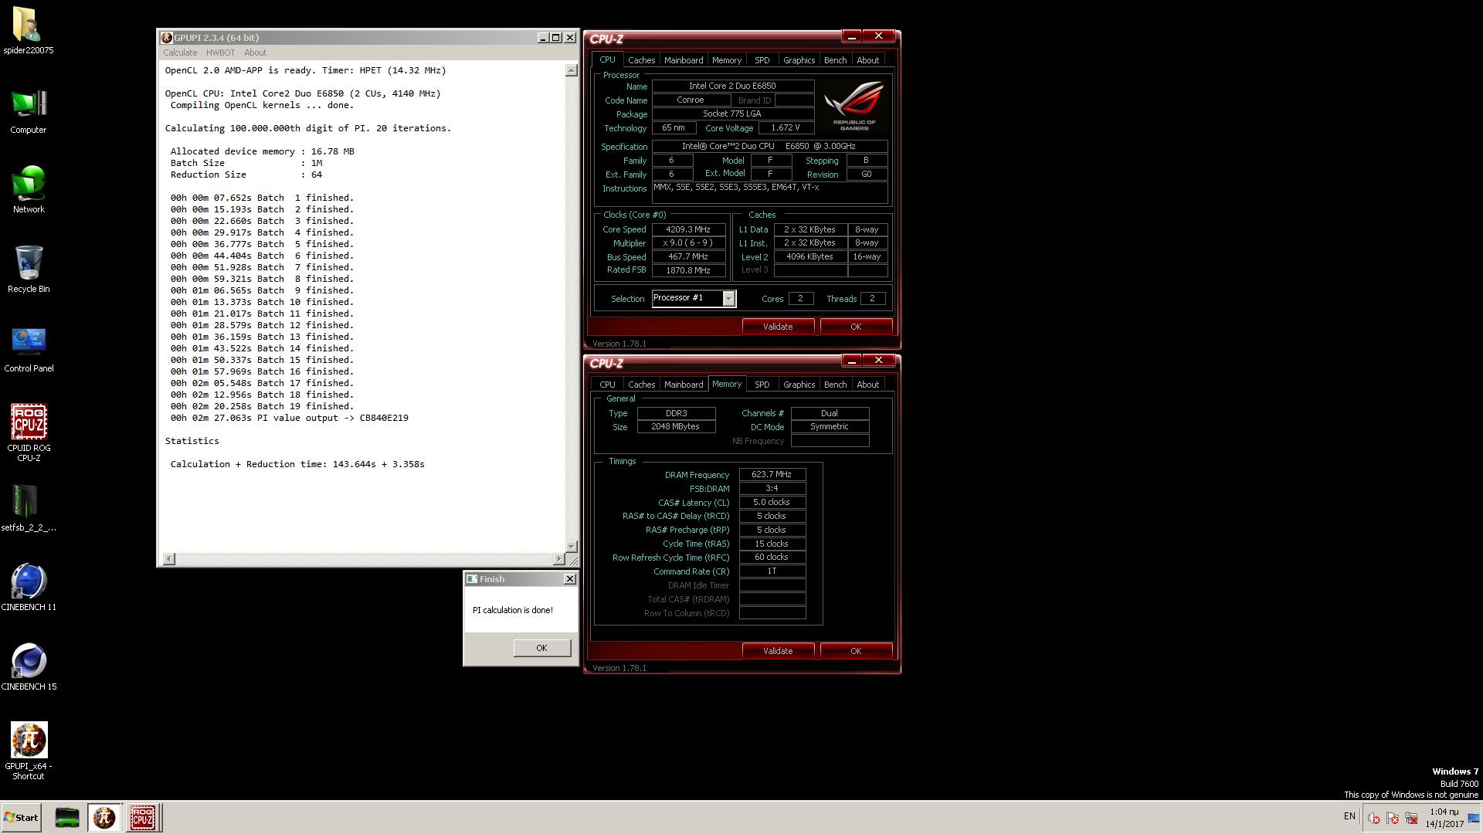This screenshot has width=1483, height=834.
Task: Click the Core Speed value 4209.3 MHz
Action: 688,229
